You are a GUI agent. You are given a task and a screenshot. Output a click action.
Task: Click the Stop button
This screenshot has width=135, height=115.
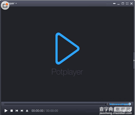(12, 111)
